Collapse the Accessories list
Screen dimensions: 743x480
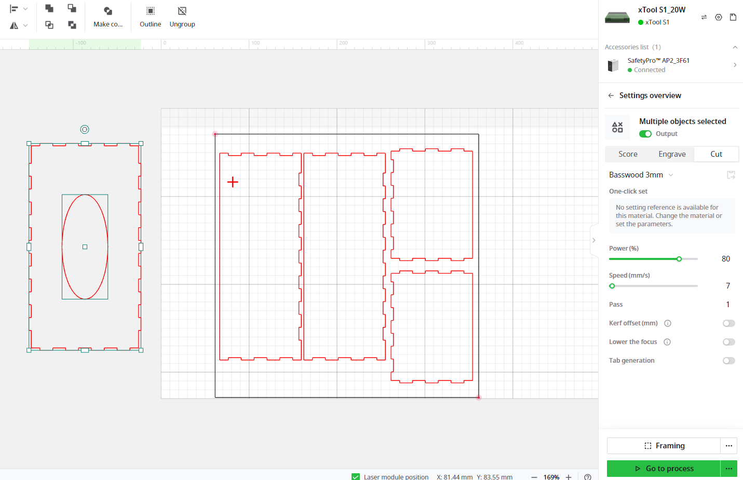tap(735, 47)
